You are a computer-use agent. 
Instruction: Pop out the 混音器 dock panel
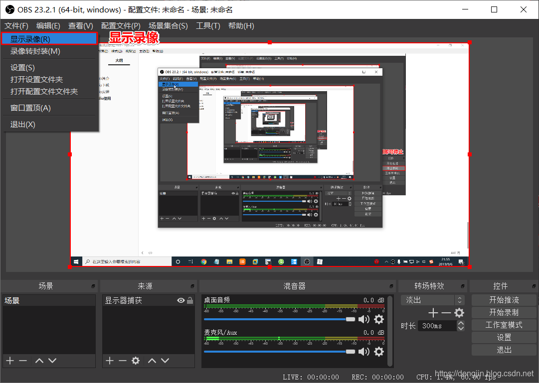pos(391,286)
